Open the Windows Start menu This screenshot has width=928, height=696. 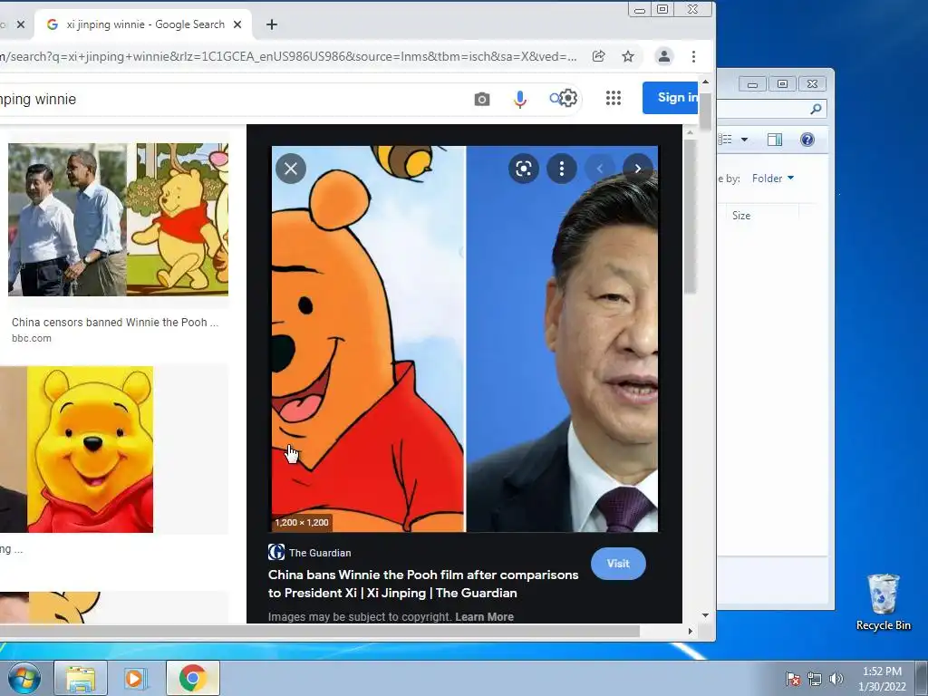(x=24, y=678)
